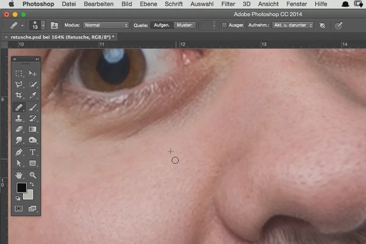366x244 pixels.
Task: Select the Zoom magnifier tool
Action: point(33,175)
